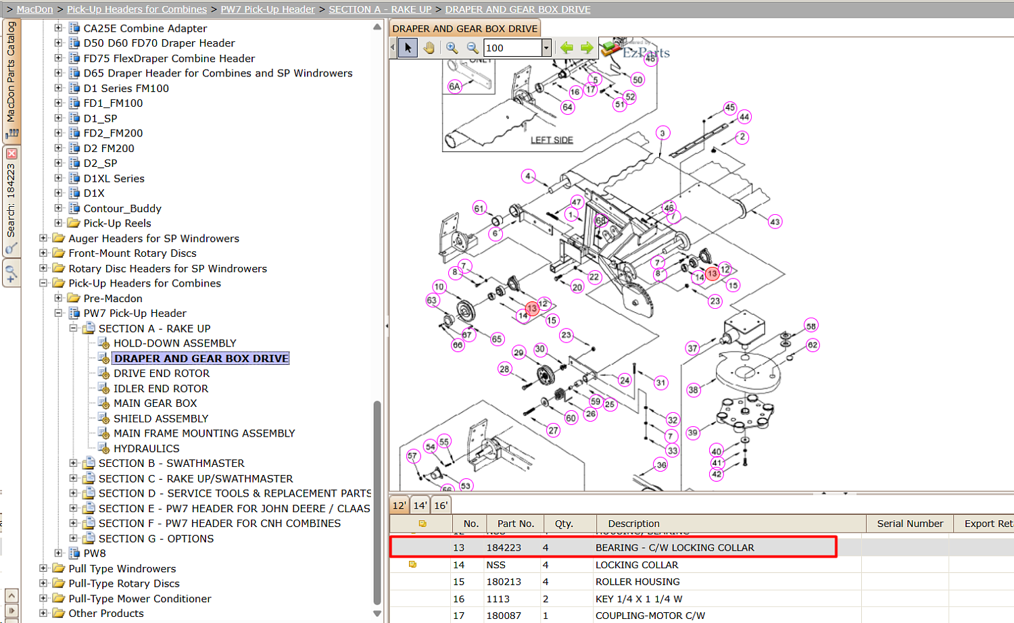Screen dimensions: 1014x623
Task: Sort by the Description column header
Action: (731, 524)
